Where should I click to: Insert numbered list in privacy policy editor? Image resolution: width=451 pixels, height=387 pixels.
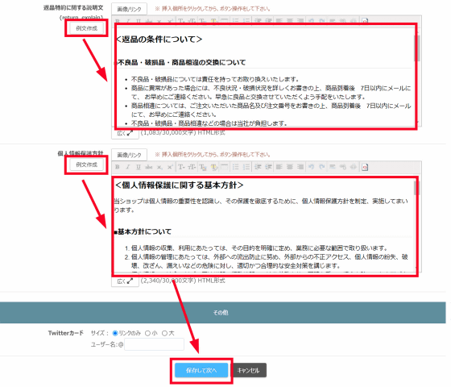point(246,167)
